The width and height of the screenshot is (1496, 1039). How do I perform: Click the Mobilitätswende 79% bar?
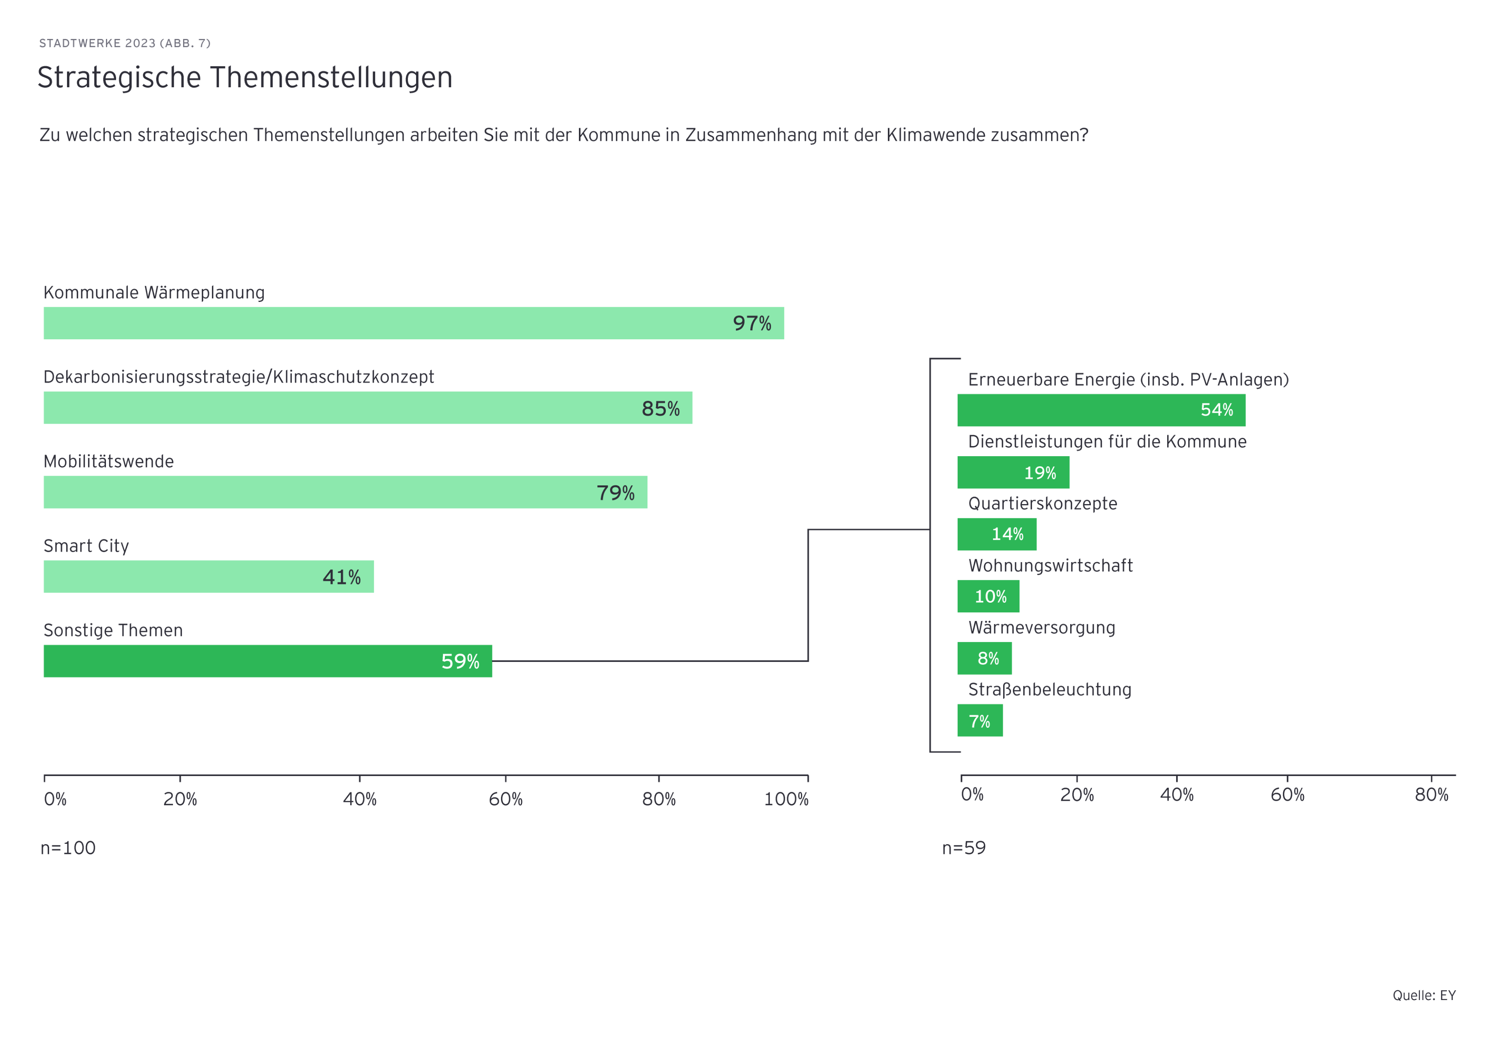pyautogui.click(x=345, y=492)
